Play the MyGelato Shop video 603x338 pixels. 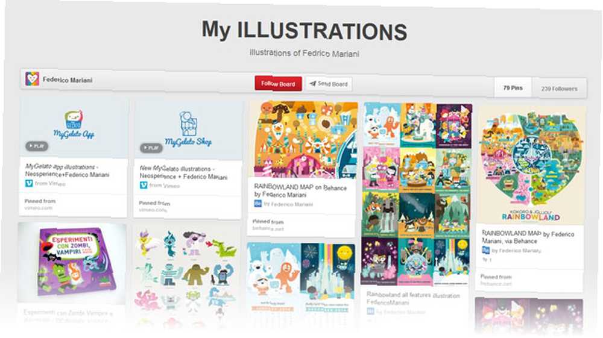coord(151,148)
